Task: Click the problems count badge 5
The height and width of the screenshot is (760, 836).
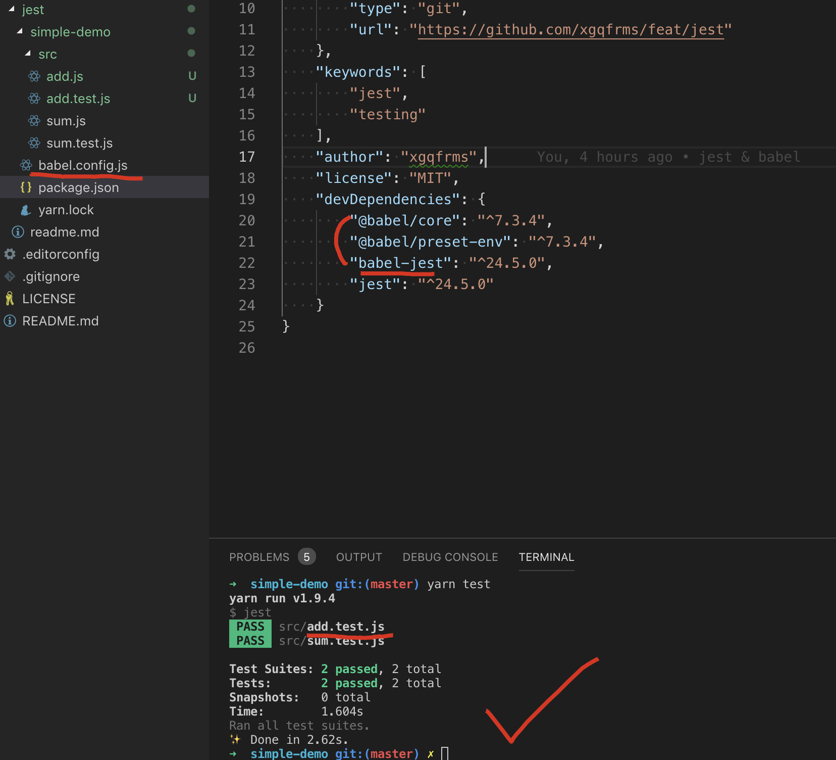Action: (x=306, y=557)
